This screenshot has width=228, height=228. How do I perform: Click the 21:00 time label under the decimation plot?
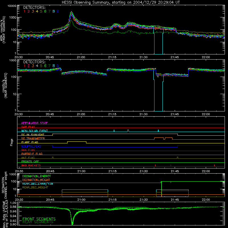point(81,200)
